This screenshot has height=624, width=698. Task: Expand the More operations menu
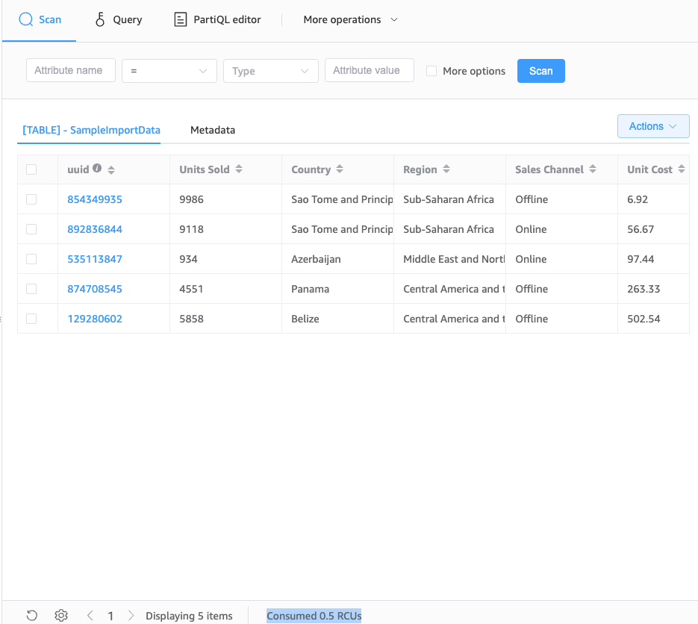(350, 20)
